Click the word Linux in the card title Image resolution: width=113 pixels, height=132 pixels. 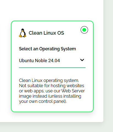coord(50,33)
